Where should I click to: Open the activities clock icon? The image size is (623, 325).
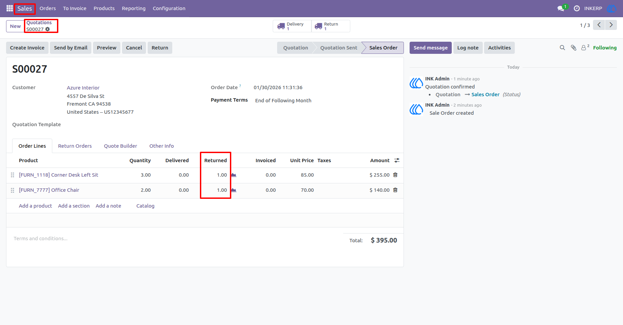click(x=577, y=8)
